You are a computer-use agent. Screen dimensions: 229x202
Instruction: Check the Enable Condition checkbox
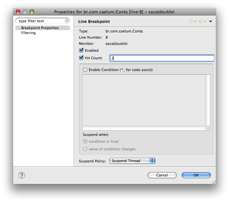click(85, 70)
